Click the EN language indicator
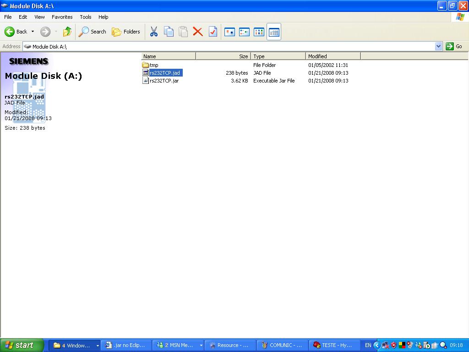This screenshot has width=469, height=352. (x=368, y=345)
